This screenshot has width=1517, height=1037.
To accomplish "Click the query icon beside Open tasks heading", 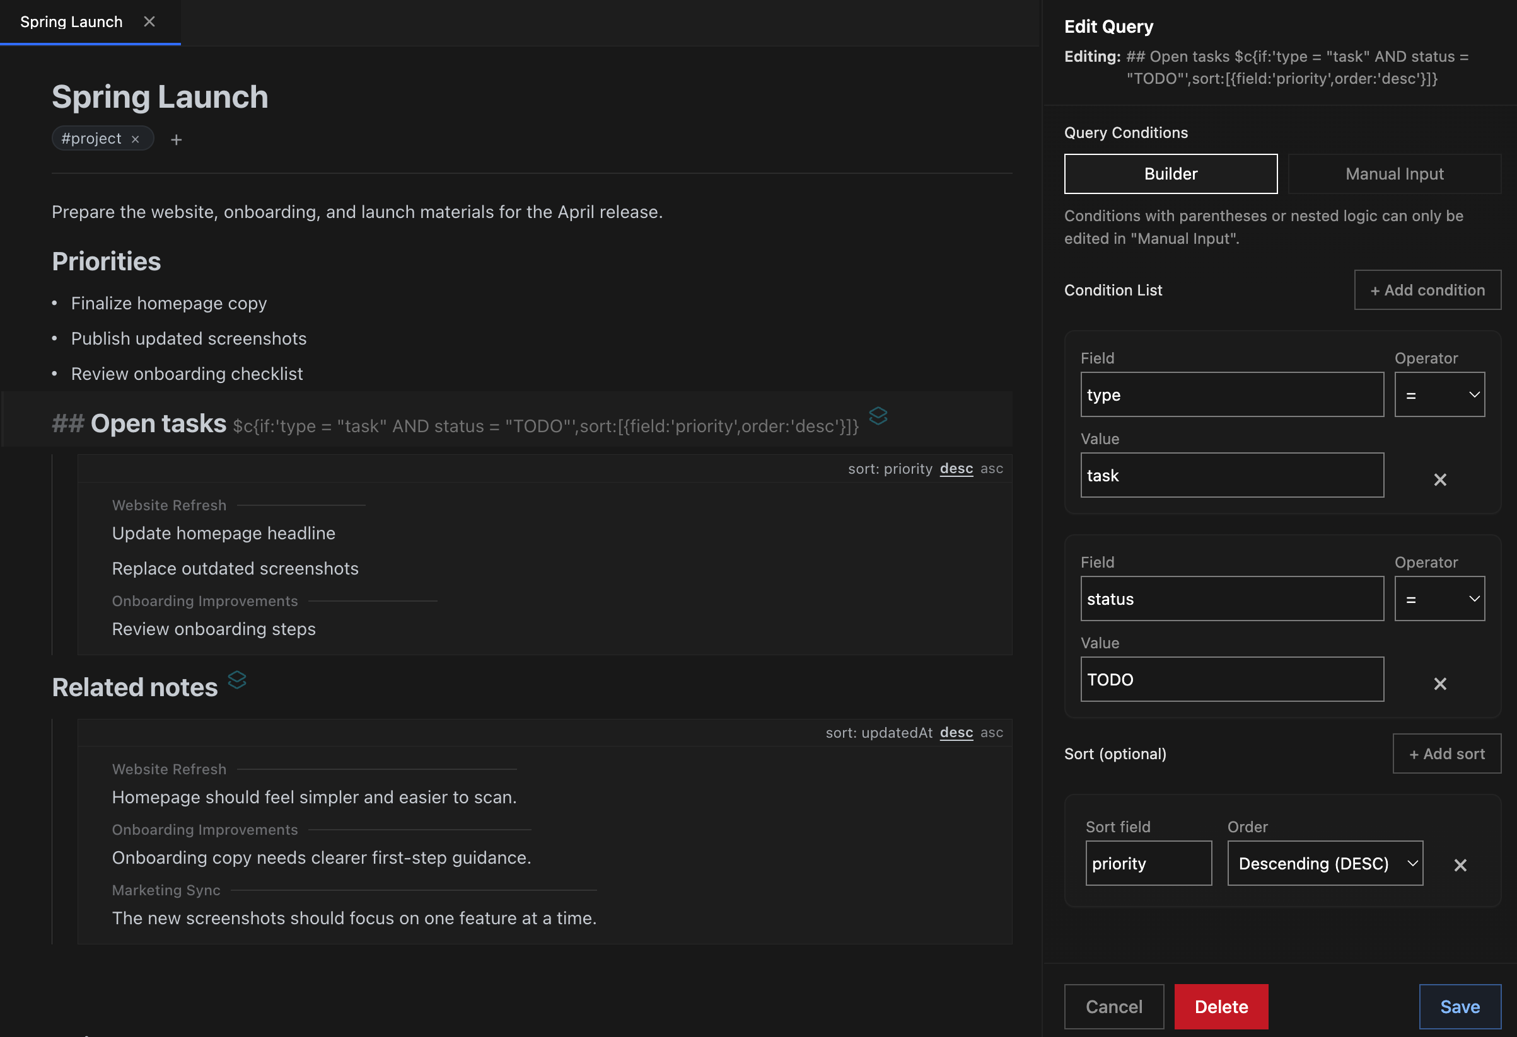I will pyautogui.click(x=878, y=417).
